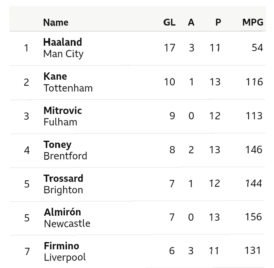Select the P column header
The width and height of the screenshot is (274, 268).
tap(218, 22)
